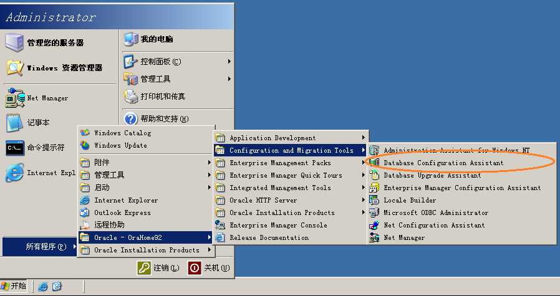This screenshot has height=296, width=560.
Task: Click the Locale Builder icon
Action: point(374,200)
